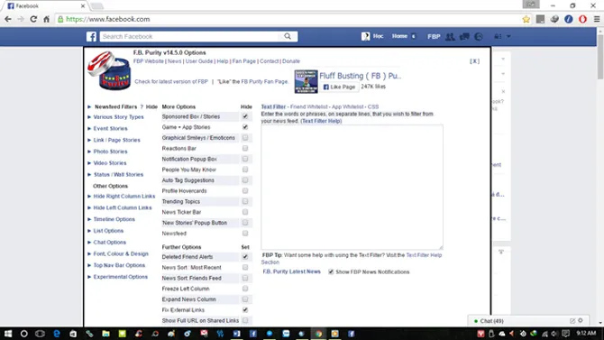Open the notifications globe icon
Image resolution: width=604 pixels, height=340 pixels.
(x=479, y=37)
